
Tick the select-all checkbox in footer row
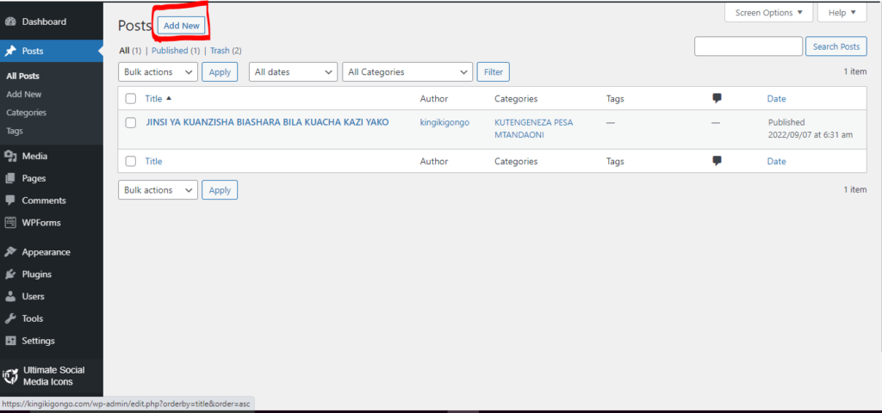click(x=131, y=161)
